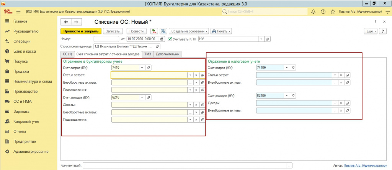Click БУ Подразделения field under Доходы
Image resolution: width=392 pixels, height=170 pixels.
[150, 120]
